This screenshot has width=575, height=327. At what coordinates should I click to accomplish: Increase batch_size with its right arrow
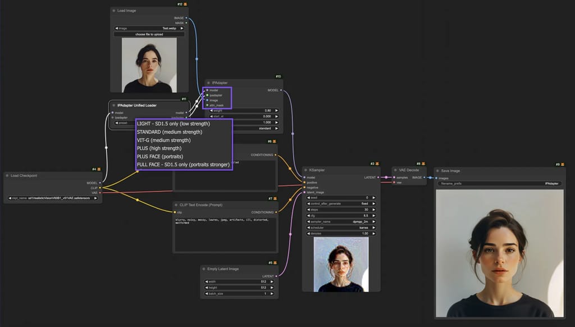point(272,294)
